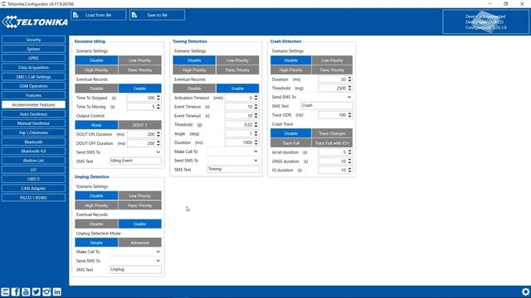Set Unplug Detection scenario to High Priority

tap(96, 205)
